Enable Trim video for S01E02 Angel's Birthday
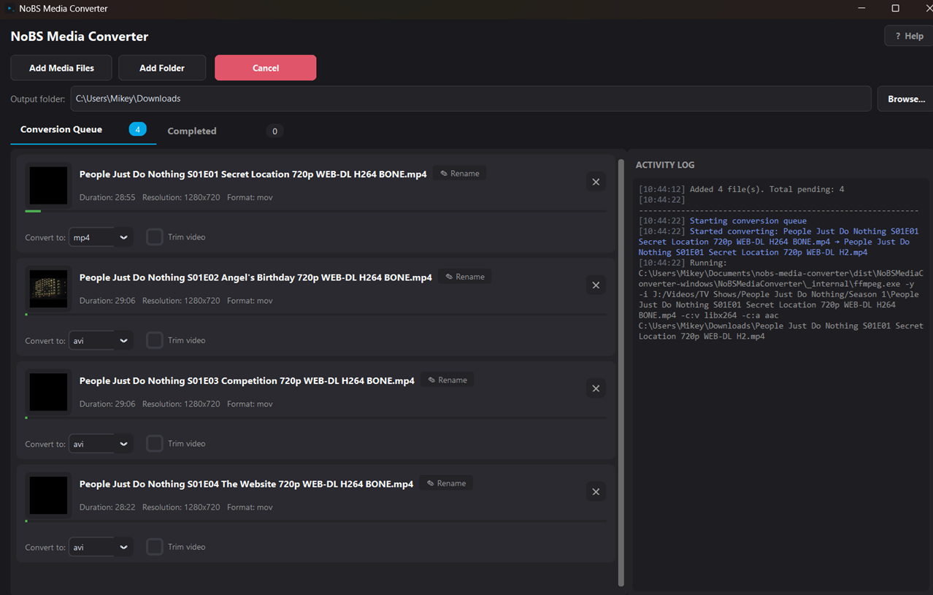Viewport: 933px width, 595px height. (x=154, y=340)
